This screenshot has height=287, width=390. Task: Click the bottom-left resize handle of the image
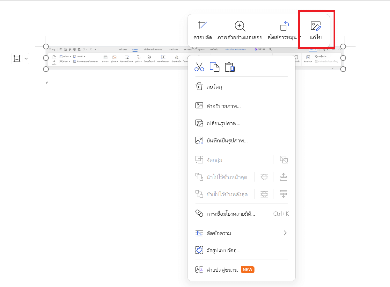pyautogui.click(x=46, y=69)
